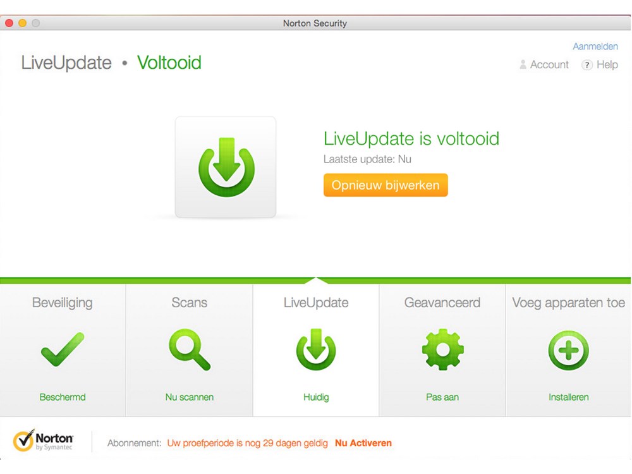Open the Help link
632x474 pixels.
tap(607, 64)
